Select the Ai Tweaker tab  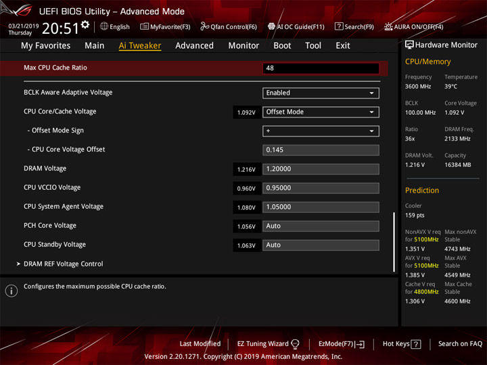[x=140, y=46]
